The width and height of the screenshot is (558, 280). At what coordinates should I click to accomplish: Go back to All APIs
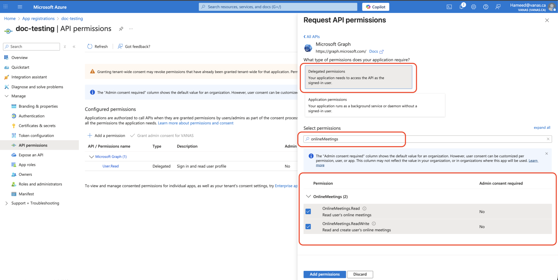tap(311, 37)
